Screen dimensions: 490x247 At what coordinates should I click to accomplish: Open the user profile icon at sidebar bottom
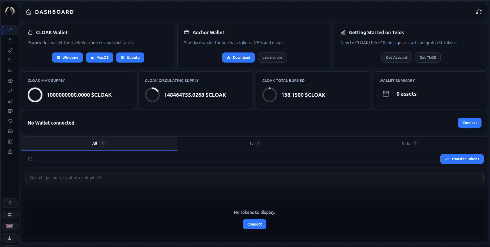click(10, 238)
